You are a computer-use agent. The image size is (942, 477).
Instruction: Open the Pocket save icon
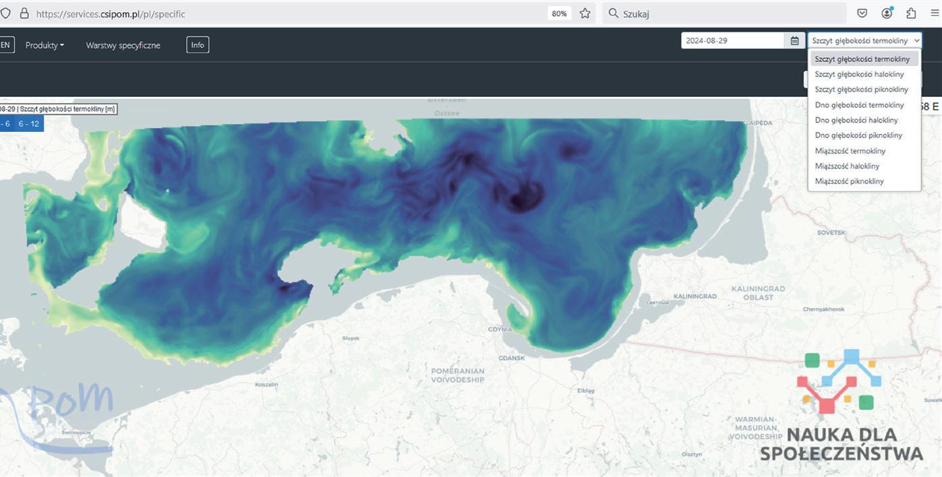(862, 13)
